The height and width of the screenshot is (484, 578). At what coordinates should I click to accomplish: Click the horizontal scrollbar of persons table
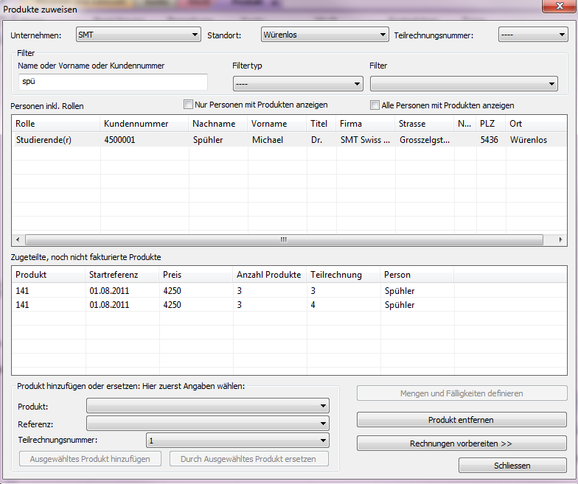pyautogui.click(x=284, y=240)
